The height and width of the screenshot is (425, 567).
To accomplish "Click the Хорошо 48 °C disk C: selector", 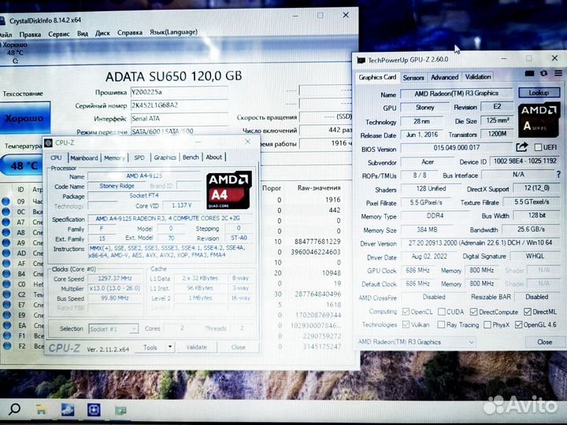I will point(15,54).
